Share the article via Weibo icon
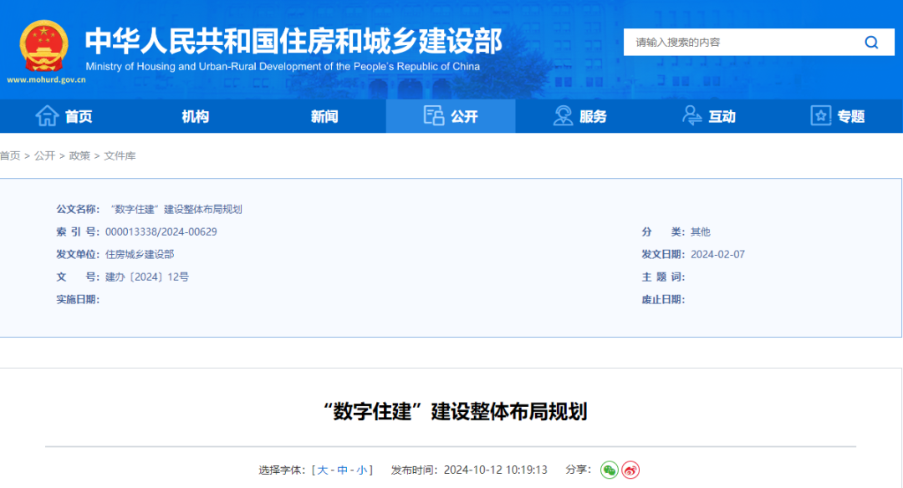The image size is (903, 488). click(630, 470)
